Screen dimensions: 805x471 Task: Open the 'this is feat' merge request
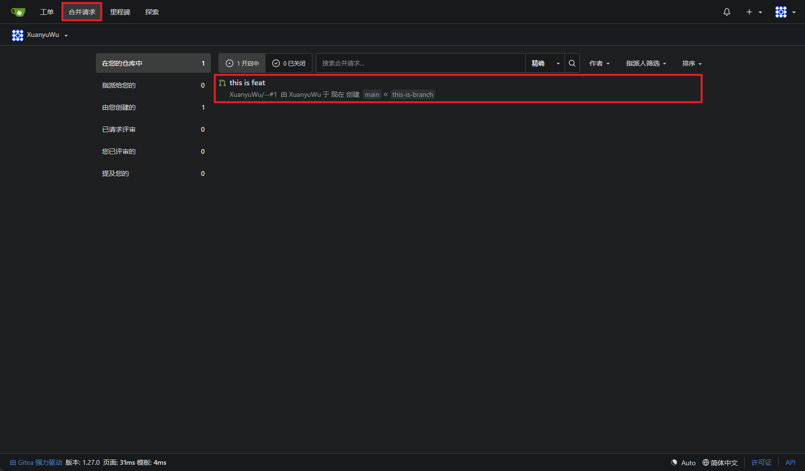(247, 83)
